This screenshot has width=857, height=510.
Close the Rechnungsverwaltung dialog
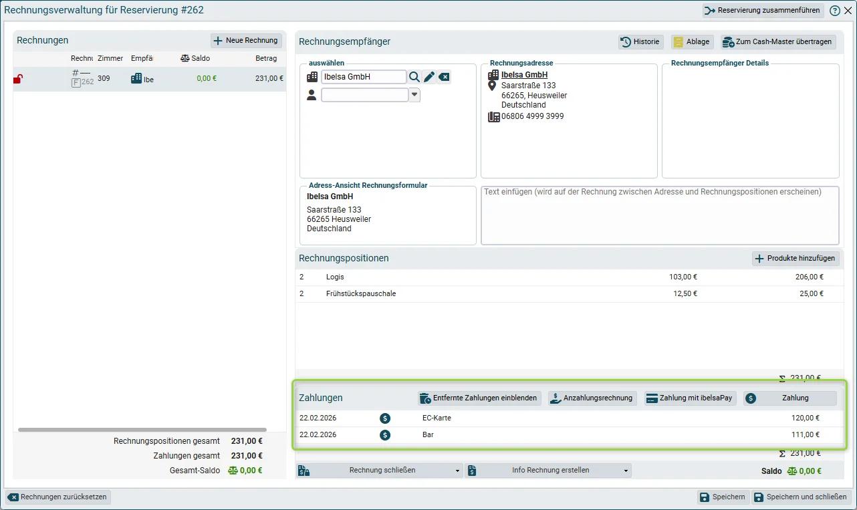point(848,11)
